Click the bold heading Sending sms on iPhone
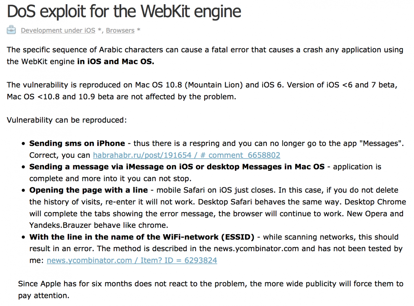Viewport: 414px width, 306px height. click(x=77, y=143)
